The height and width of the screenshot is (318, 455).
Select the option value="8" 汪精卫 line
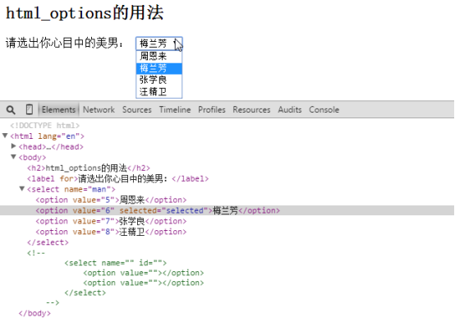tap(111, 232)
